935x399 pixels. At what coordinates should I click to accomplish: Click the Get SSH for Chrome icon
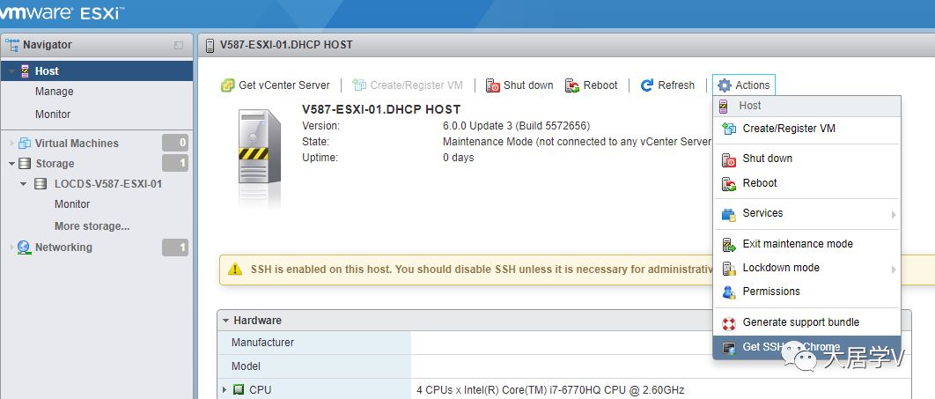point(729,348)
